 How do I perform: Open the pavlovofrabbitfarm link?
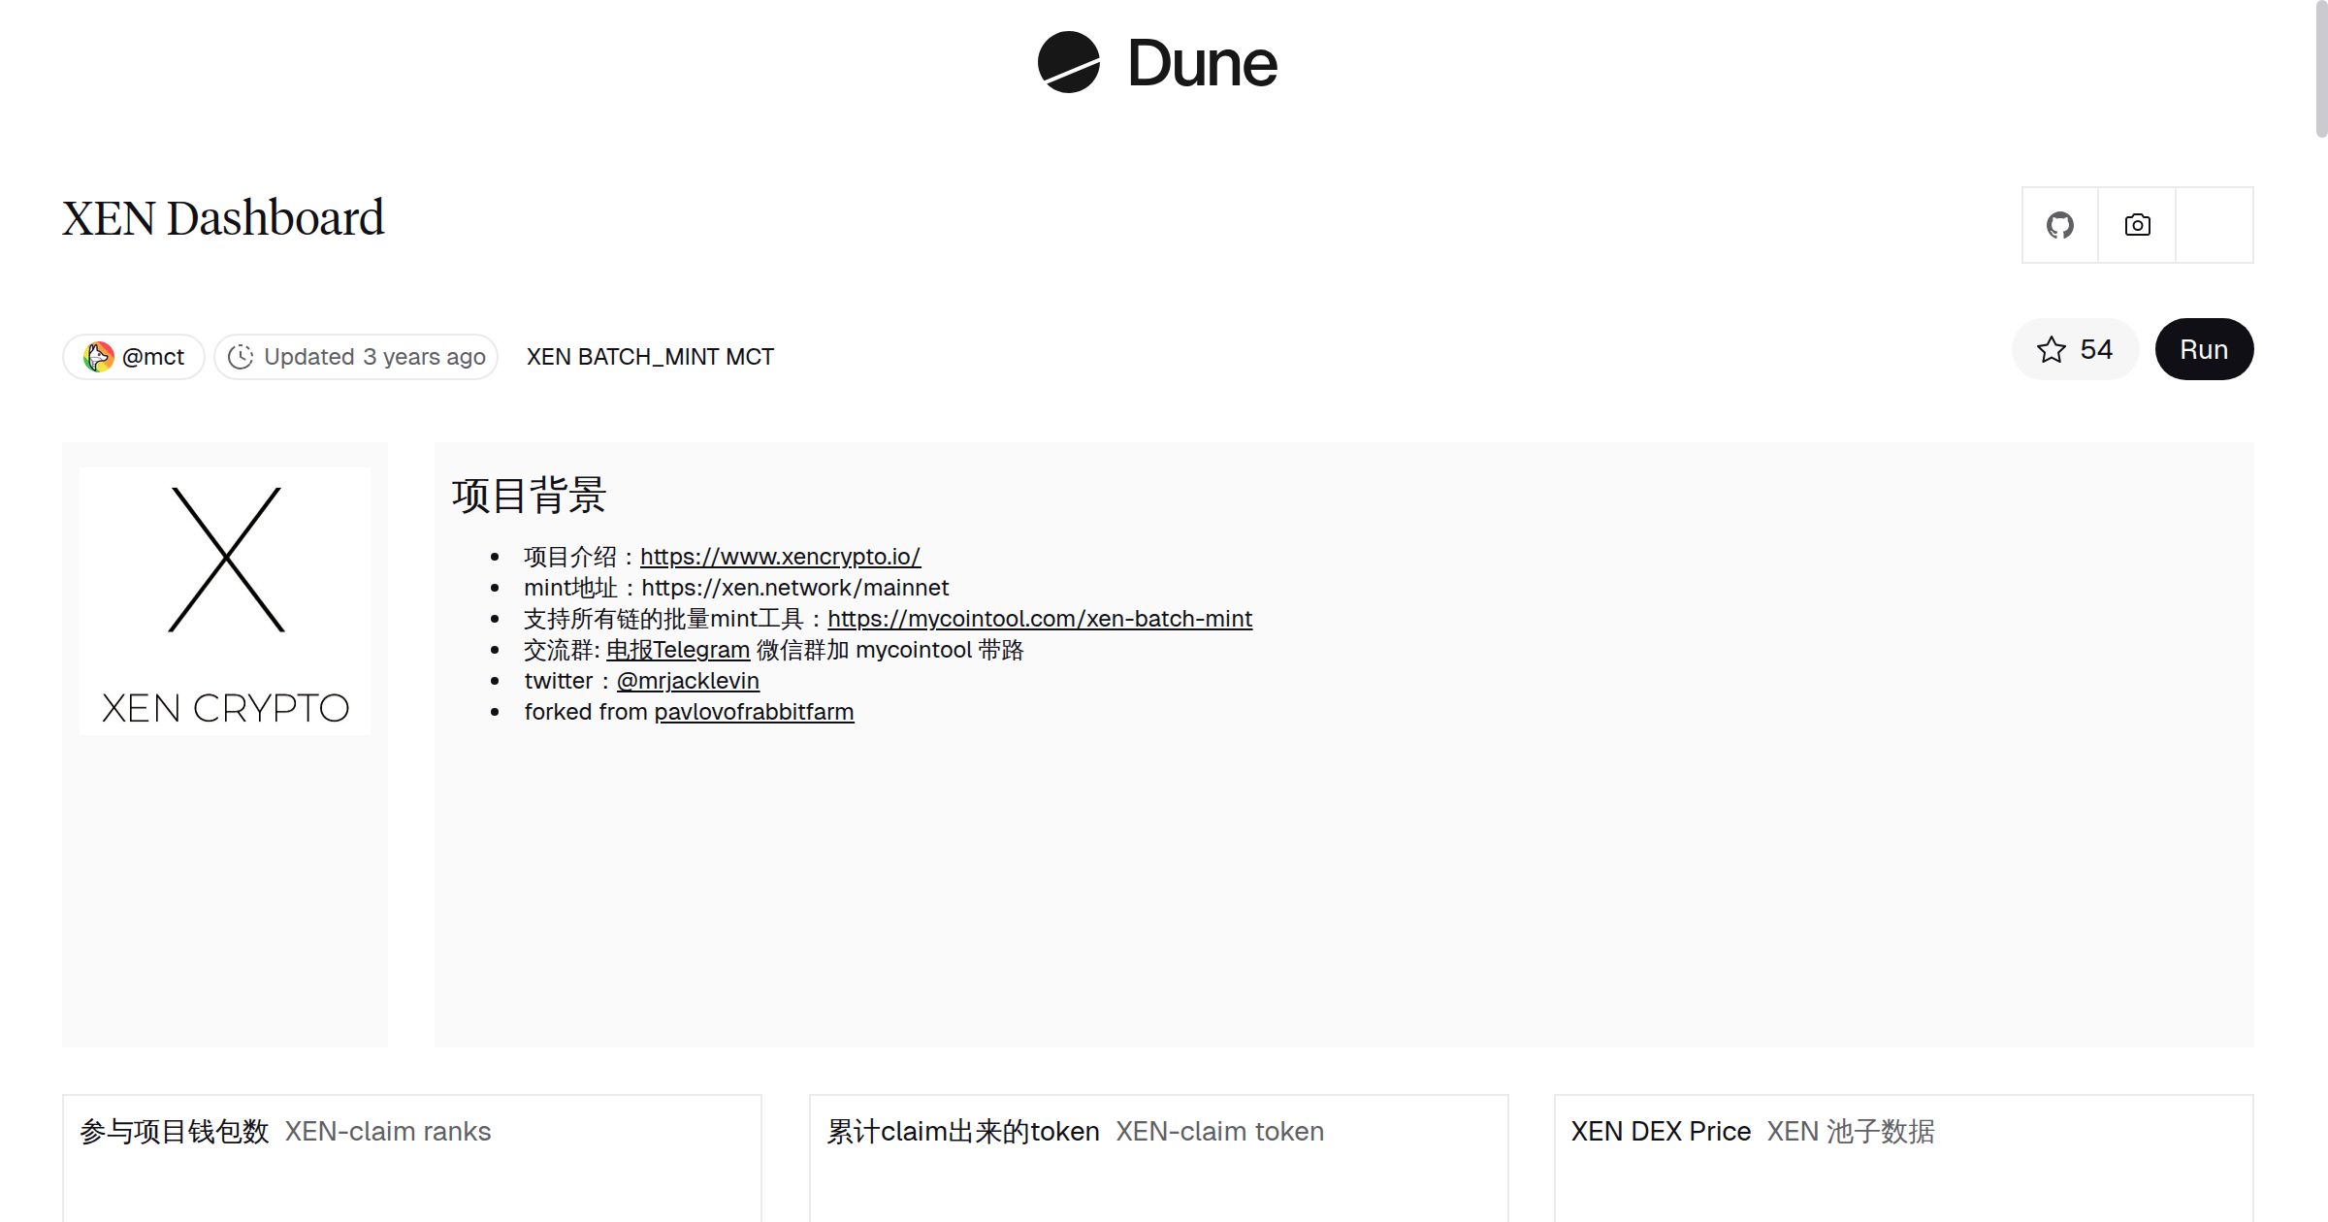point(754,712)
